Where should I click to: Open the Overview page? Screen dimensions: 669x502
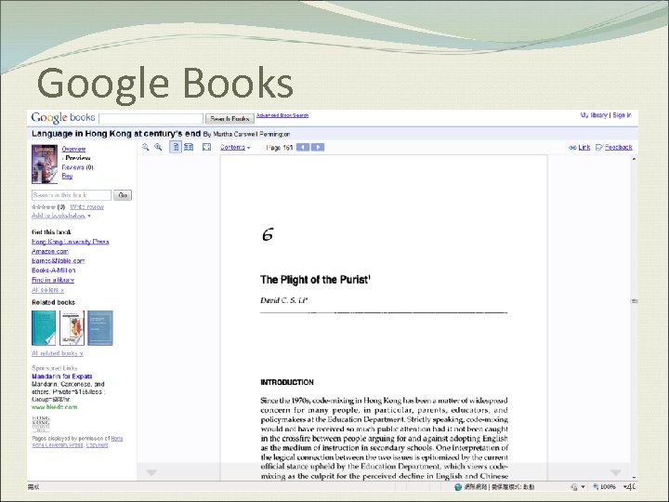(73, 149)
